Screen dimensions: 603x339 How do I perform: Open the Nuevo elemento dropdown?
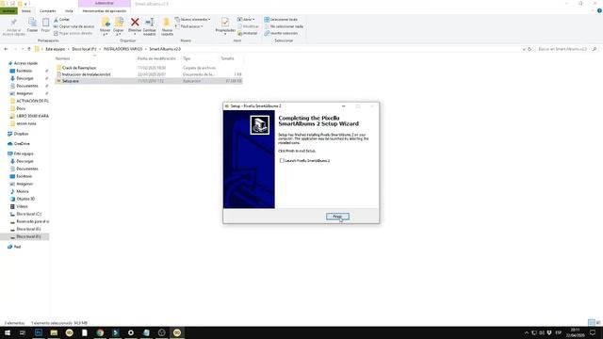192,19
